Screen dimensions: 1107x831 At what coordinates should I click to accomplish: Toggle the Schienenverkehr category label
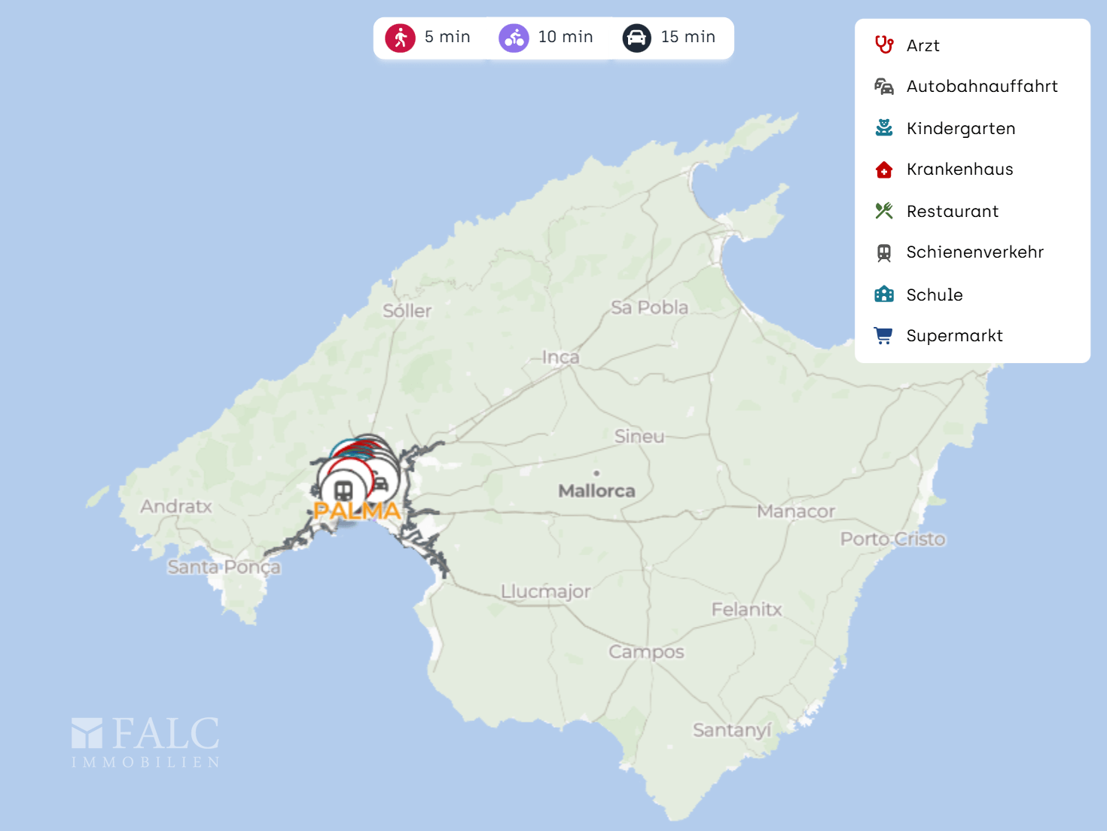(x=974, y=252)
